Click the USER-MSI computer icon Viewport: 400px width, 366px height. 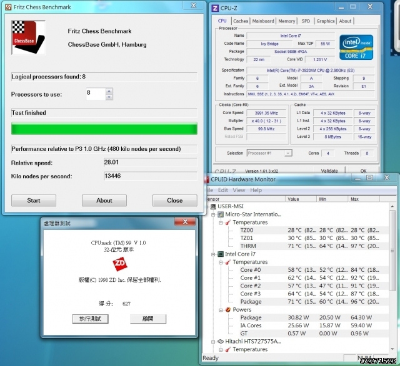tap(213, 206)
